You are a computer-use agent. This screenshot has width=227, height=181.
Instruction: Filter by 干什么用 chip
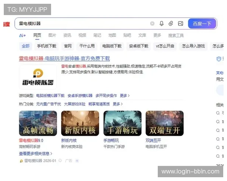tap(87, 46)
